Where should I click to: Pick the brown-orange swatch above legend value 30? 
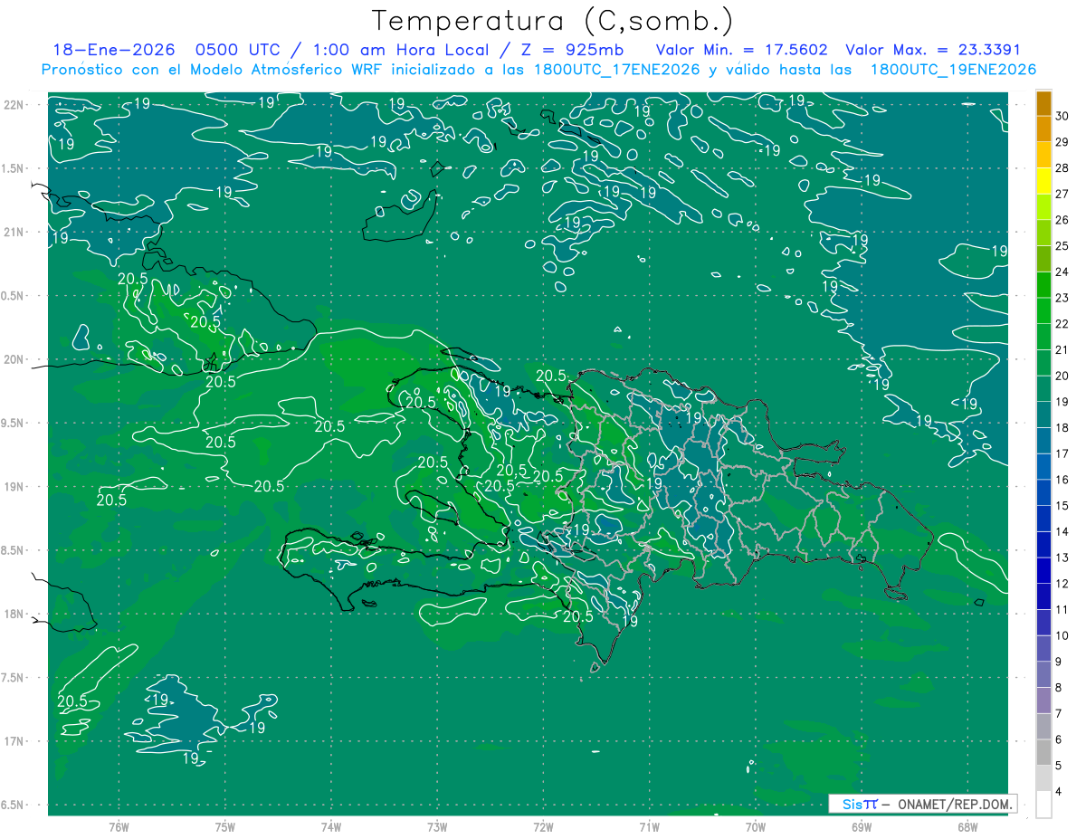(x=1043, y=103)
